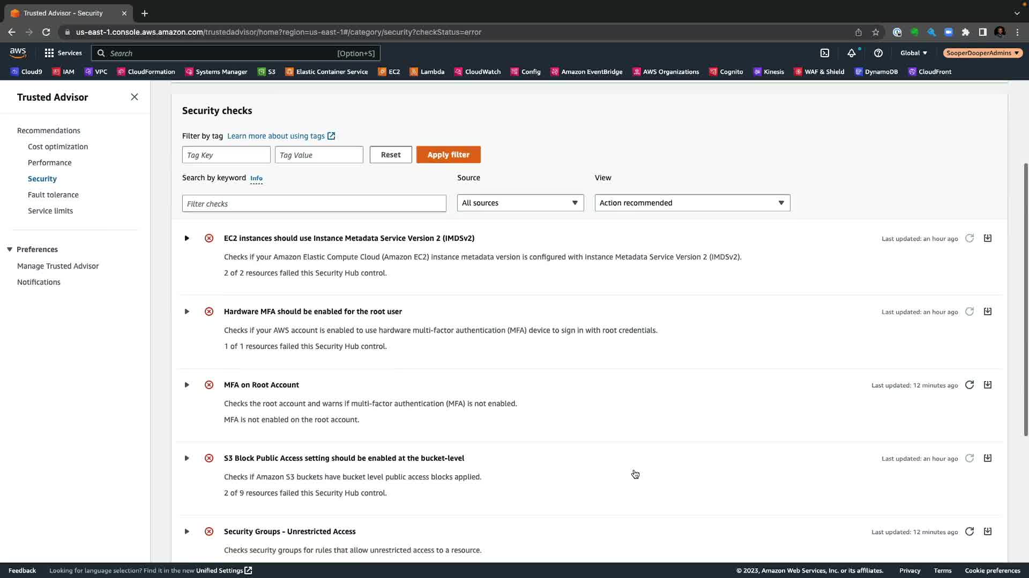Click the Apply filter button
1029x578 pixels.
click(x=448, y=155)
